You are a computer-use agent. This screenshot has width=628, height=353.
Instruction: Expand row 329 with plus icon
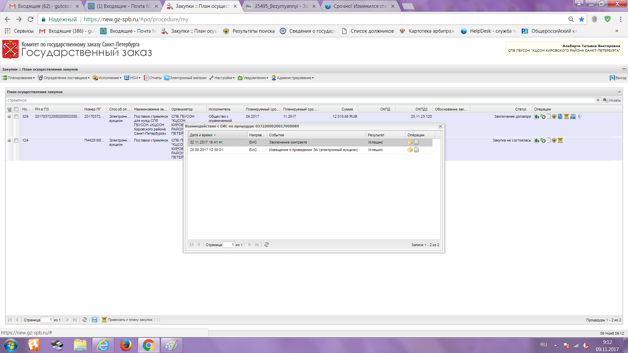point(9,117)
